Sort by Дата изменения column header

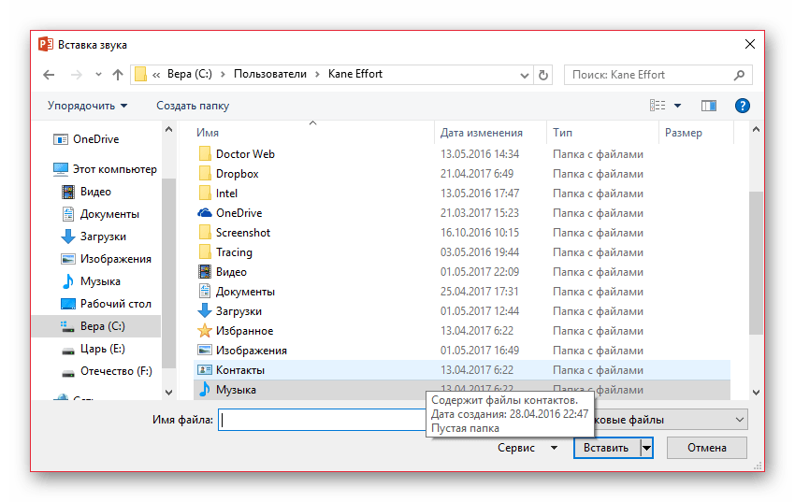(482, 133)
